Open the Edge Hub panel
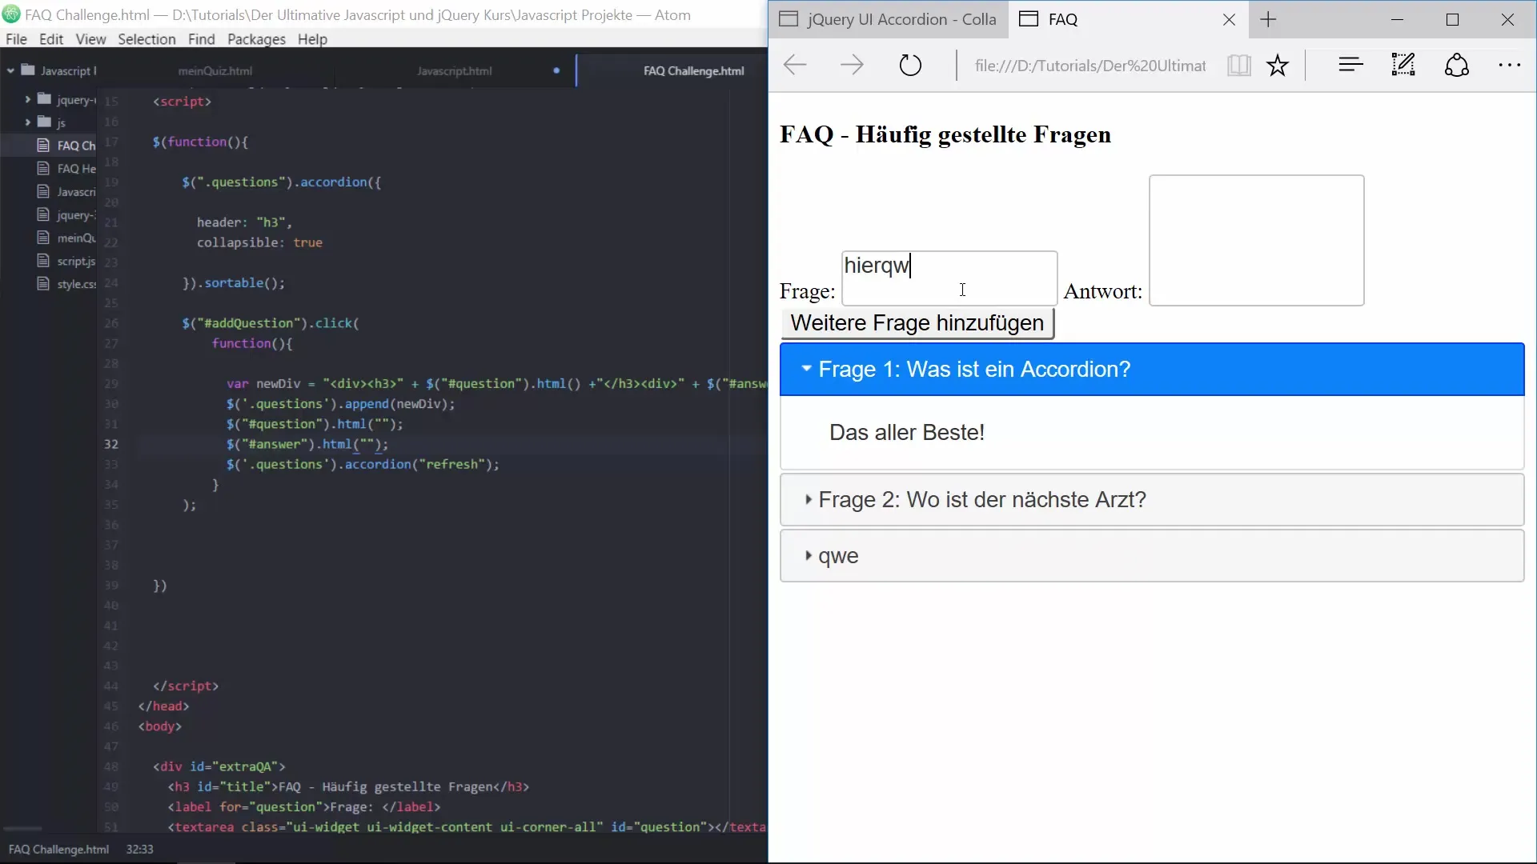Image resolution: width=1537 pixels, height=864 pixels. click(x=1350, y=65)
